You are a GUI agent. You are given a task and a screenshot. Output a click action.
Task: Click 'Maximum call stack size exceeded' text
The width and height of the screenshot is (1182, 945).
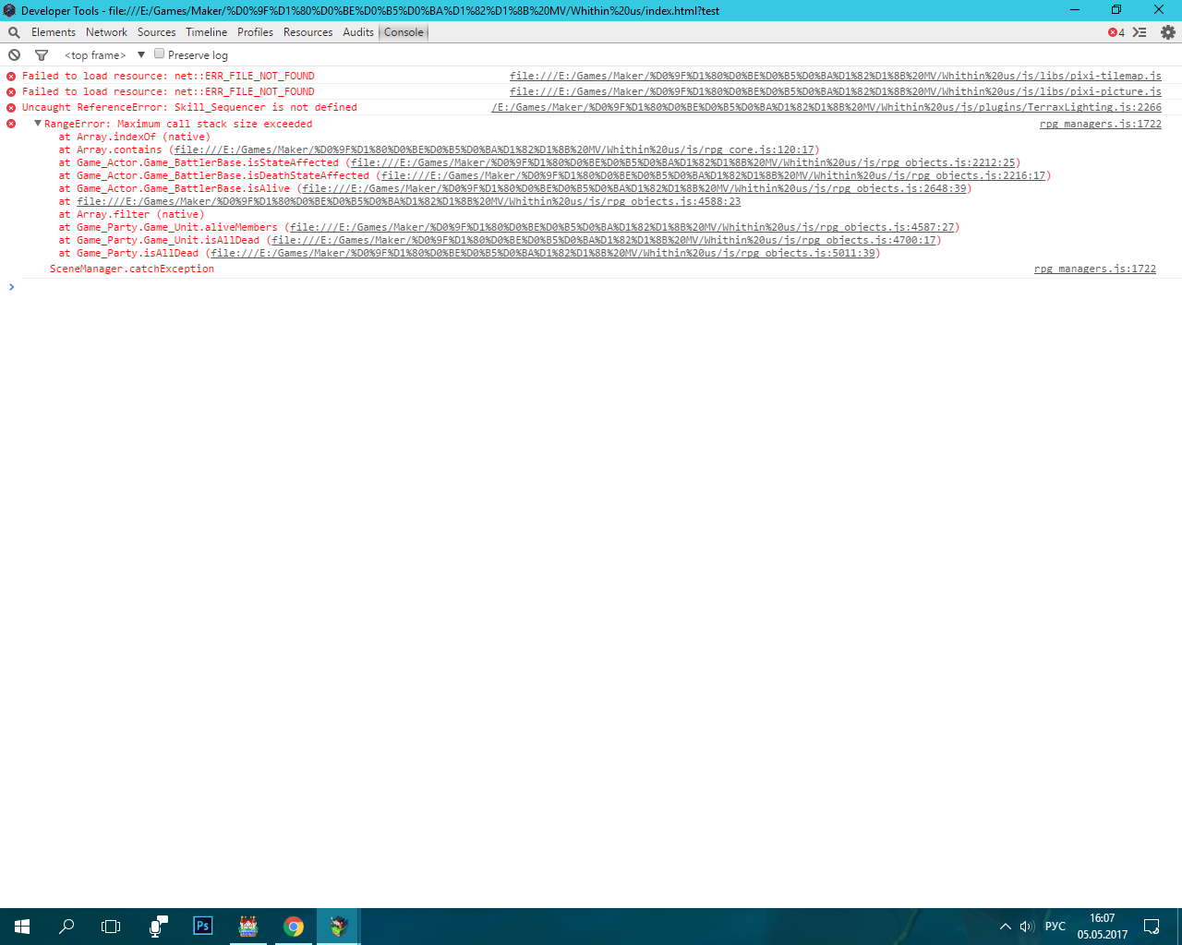point(215,125)
